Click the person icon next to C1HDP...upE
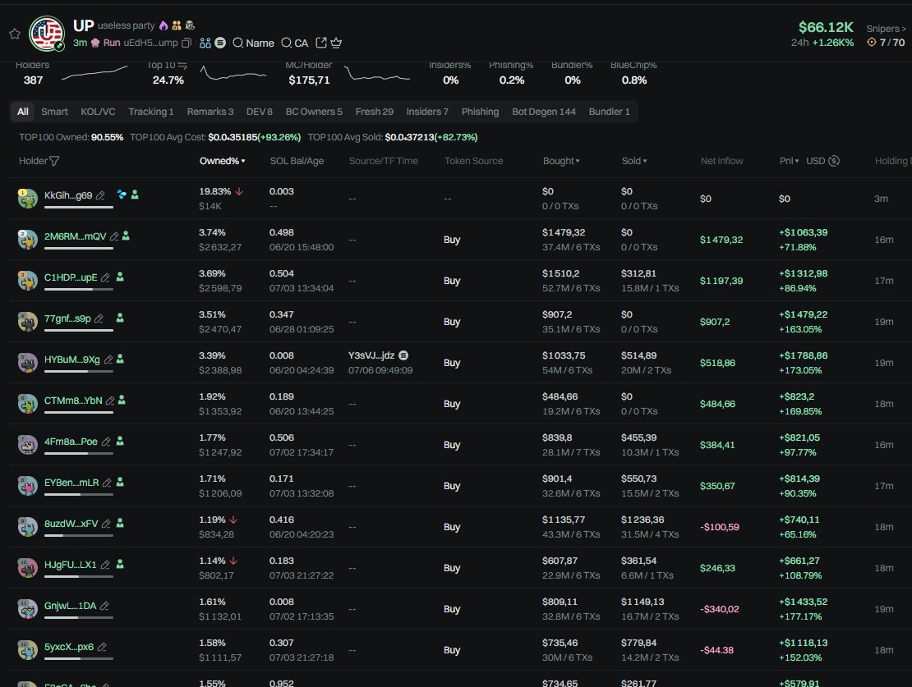This screenshot has height=687, width=912. [120, 277]
